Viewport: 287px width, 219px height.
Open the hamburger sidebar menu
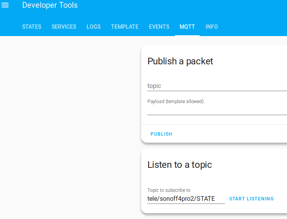5,5
